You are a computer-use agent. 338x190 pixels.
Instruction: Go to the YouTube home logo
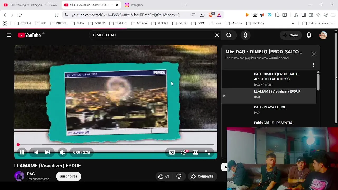click(x=29, y=35)
